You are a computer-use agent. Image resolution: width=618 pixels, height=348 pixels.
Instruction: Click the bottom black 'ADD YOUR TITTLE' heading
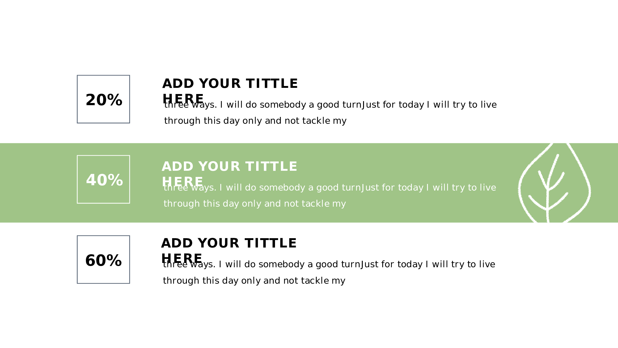point(229,243)
